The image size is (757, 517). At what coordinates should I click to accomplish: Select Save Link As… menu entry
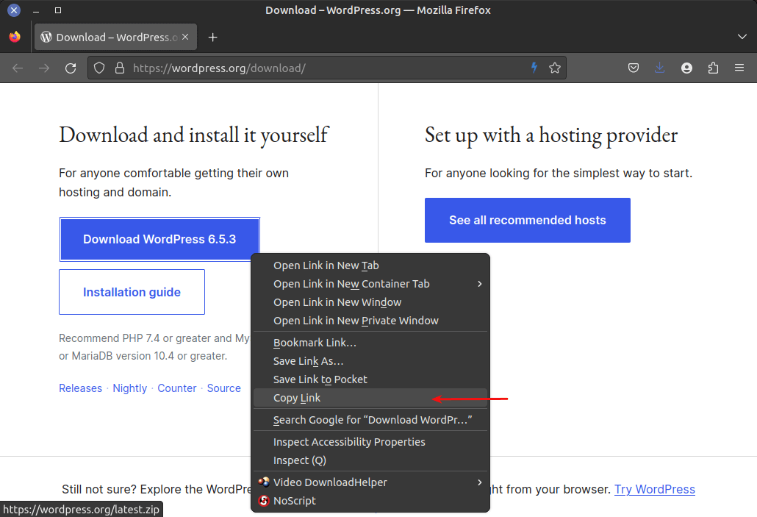308,361
